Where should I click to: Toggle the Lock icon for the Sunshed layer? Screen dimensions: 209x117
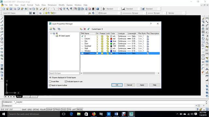click(x=107, y=46)
